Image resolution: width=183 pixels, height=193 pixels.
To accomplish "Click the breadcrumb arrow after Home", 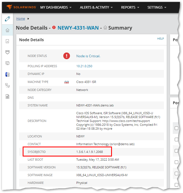I will [28, 19].
